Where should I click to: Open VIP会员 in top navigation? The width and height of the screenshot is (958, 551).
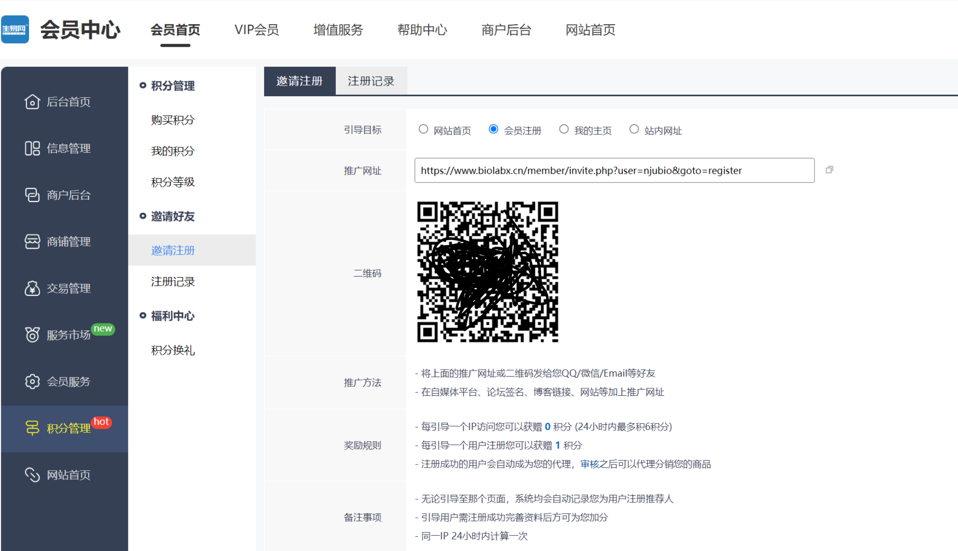point(256,30)
